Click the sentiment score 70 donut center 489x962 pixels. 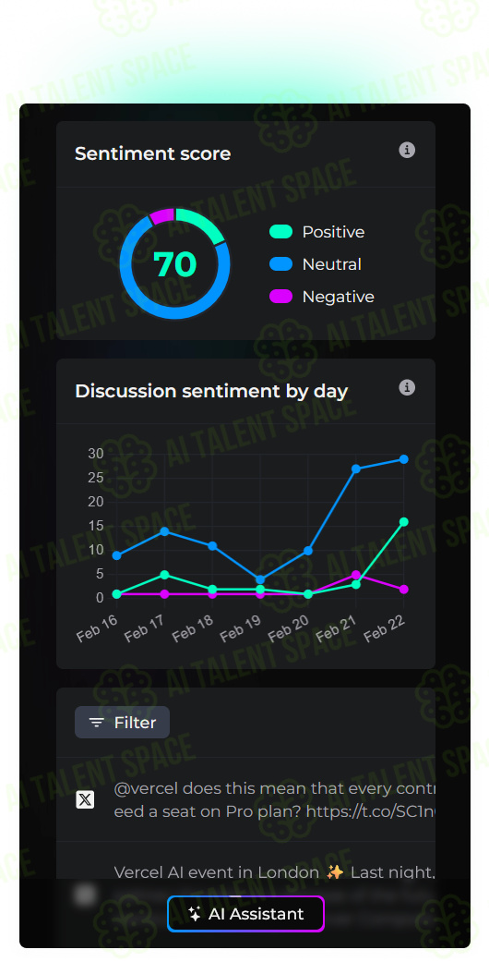174,264
